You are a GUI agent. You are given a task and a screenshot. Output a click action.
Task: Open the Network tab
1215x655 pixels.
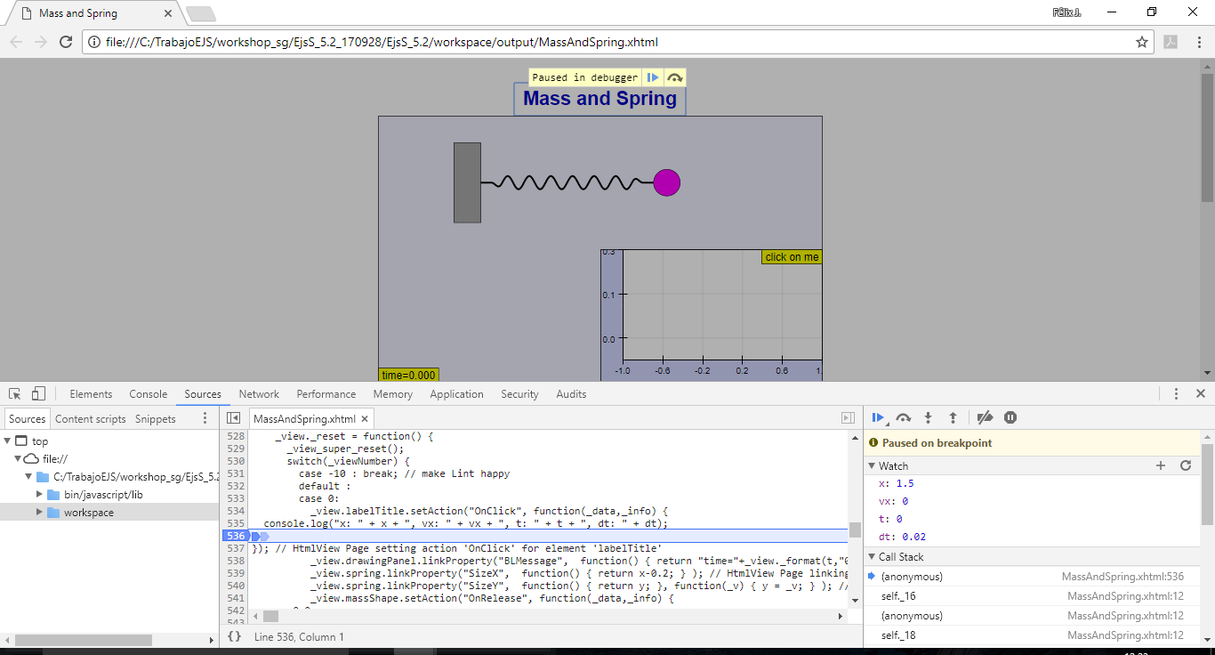point(259,394)
